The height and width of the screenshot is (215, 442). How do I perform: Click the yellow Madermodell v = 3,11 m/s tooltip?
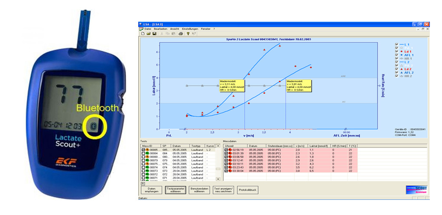232,85
